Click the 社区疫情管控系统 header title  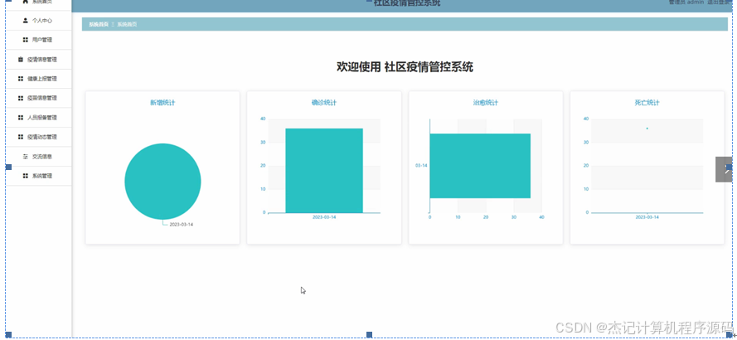click(x=407, y=3)
